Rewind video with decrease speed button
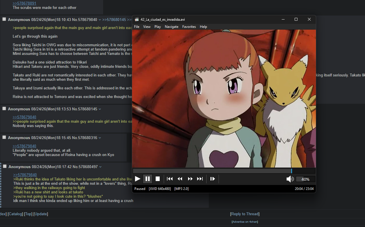This screenshot has height=227, width=365. (x=180, y=179)
